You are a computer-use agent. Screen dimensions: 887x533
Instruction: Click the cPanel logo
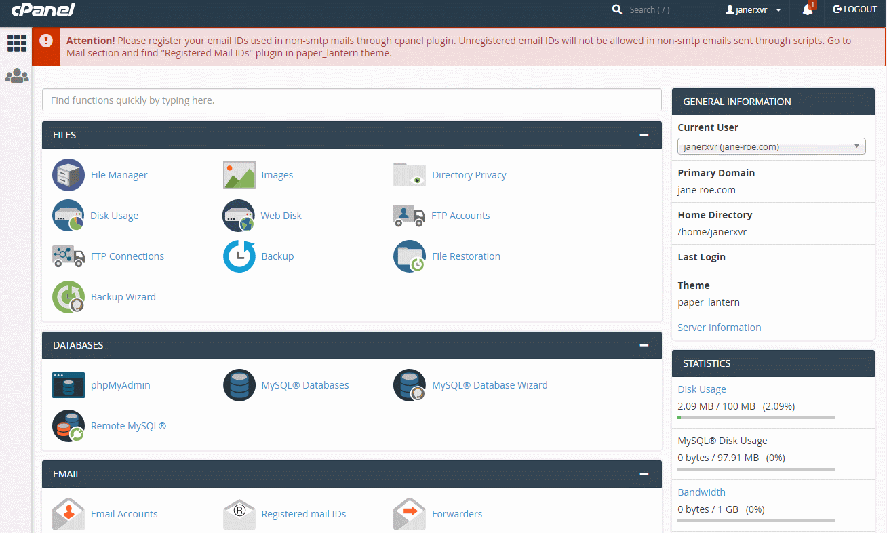[43, 9]
